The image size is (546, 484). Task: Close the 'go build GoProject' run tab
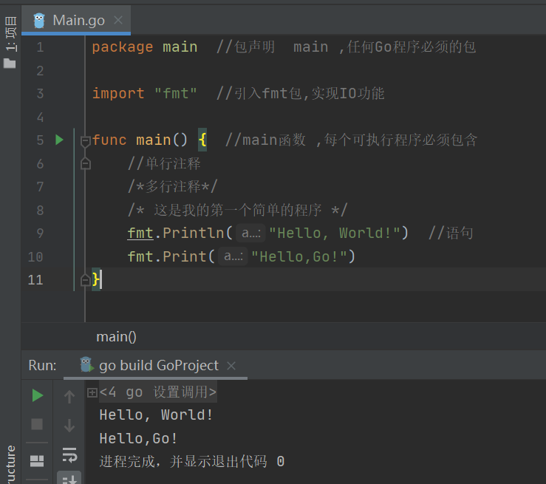pyautogui.click(x=231, y=366)
